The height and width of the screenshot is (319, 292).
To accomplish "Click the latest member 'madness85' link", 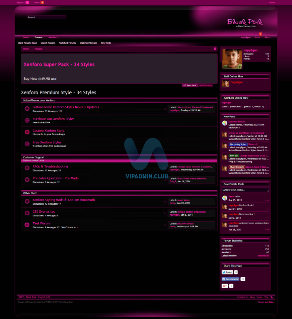I will click(263, 256).
